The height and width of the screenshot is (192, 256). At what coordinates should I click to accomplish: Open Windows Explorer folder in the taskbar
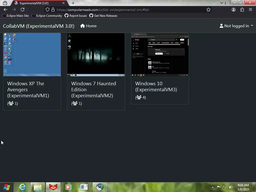coord(37,187)
